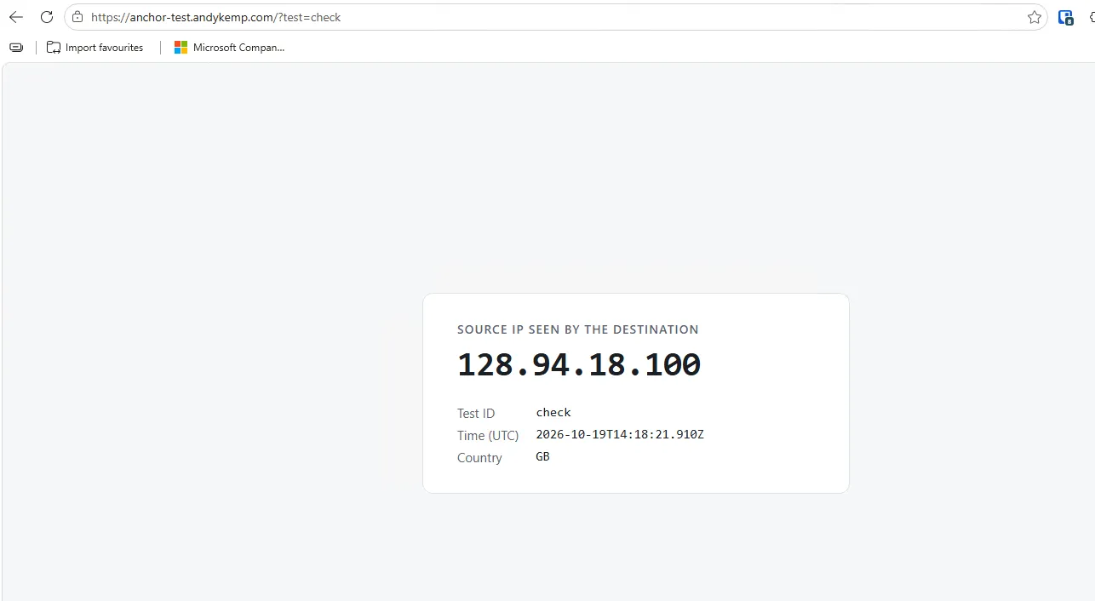Image resolution: width=1095 pixels, height=601 pixels.
Task: Open the favourites bar leftmost tab icon
Action: pyautogui.click(x=16, y=48)
